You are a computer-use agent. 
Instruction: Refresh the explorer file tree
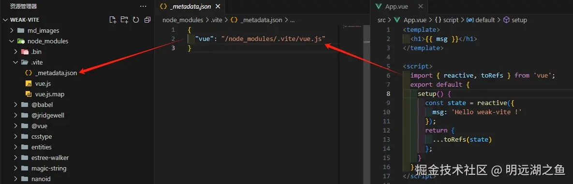point(135,20)
